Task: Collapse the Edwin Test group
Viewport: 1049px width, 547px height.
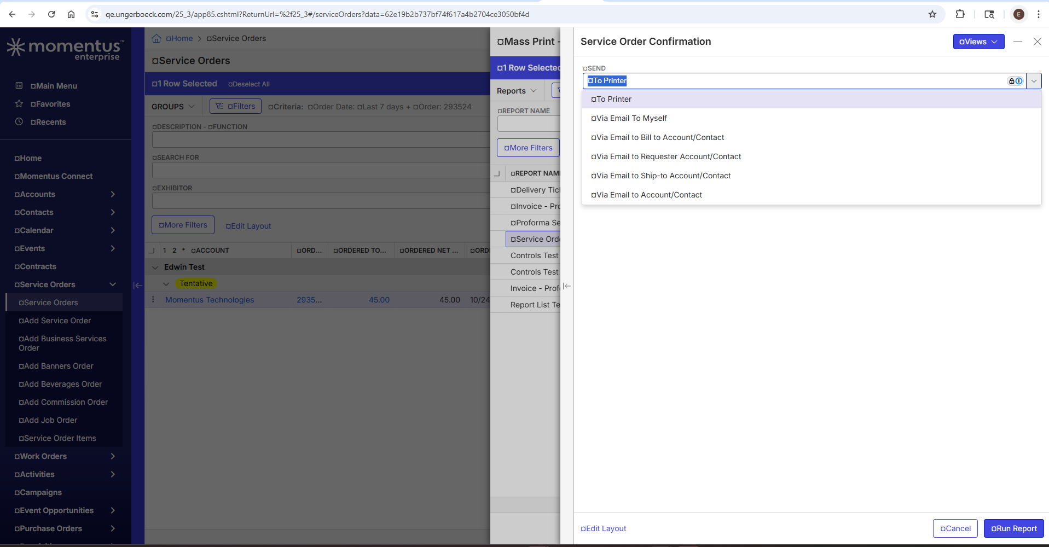Action: pyautogui.click(x=155, y=267)
